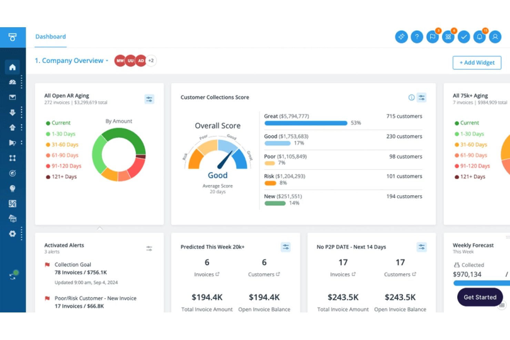Open Activated Alerts widget filter settings
510x340 pixels.
tap(149, 248)
